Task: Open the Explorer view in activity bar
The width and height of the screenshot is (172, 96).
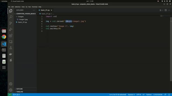Action: 11,11
